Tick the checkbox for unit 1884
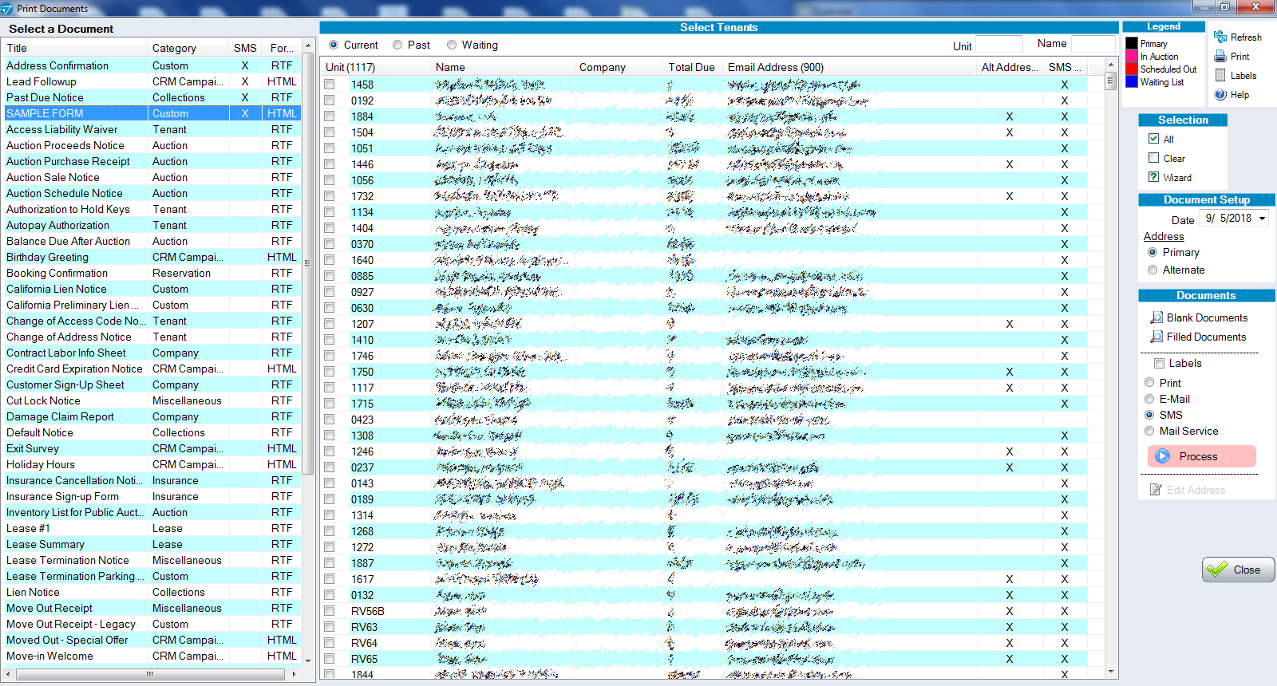This screenshot has height=686, width=1277. (x=329, y=116)
